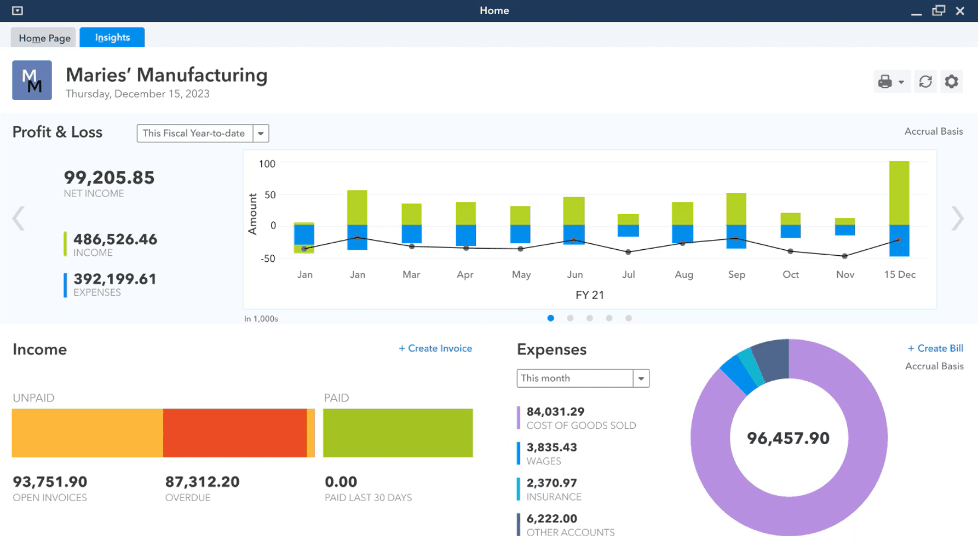Screen dimensions: 978x551
Task: Click the 99,205.85 Net Income value
Action: [109, 177]
